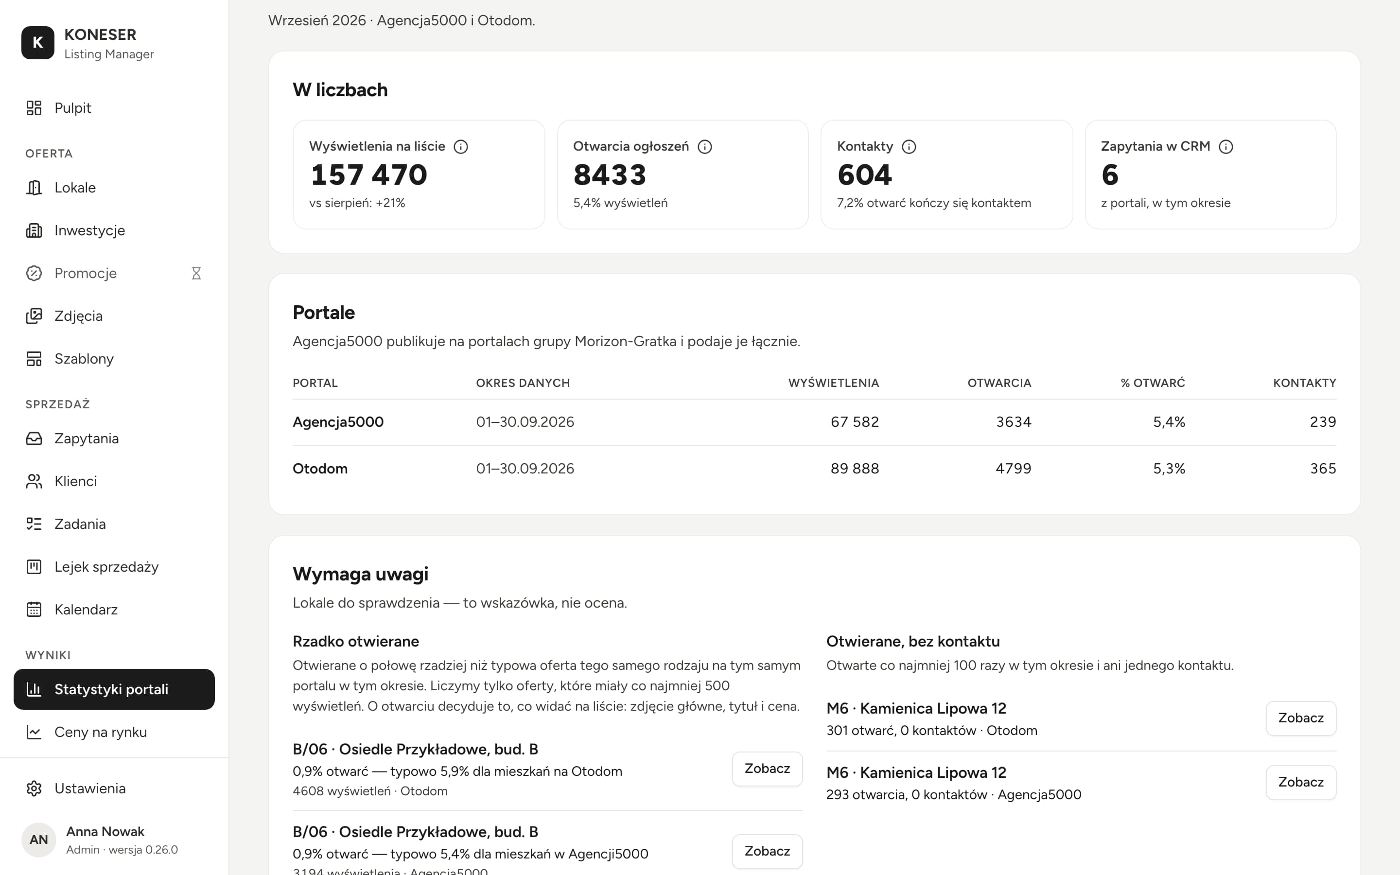Click the 89 888 wyświetlenia cell
This screenshot has height=875, width=1400.
(x=855, y=469)
